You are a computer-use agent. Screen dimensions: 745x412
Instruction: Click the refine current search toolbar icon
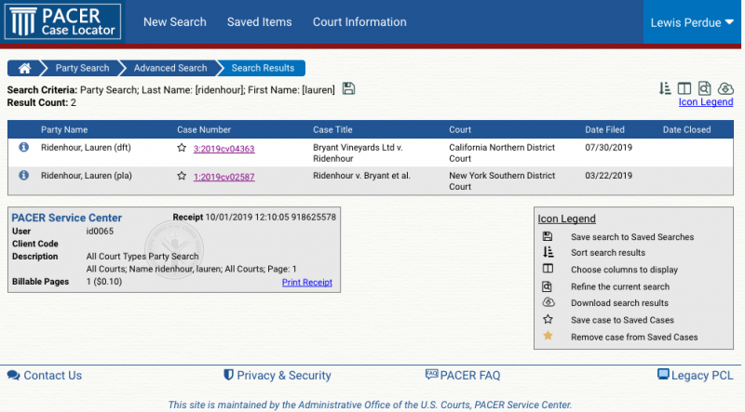pyautogui.click(x=704, y=88)
